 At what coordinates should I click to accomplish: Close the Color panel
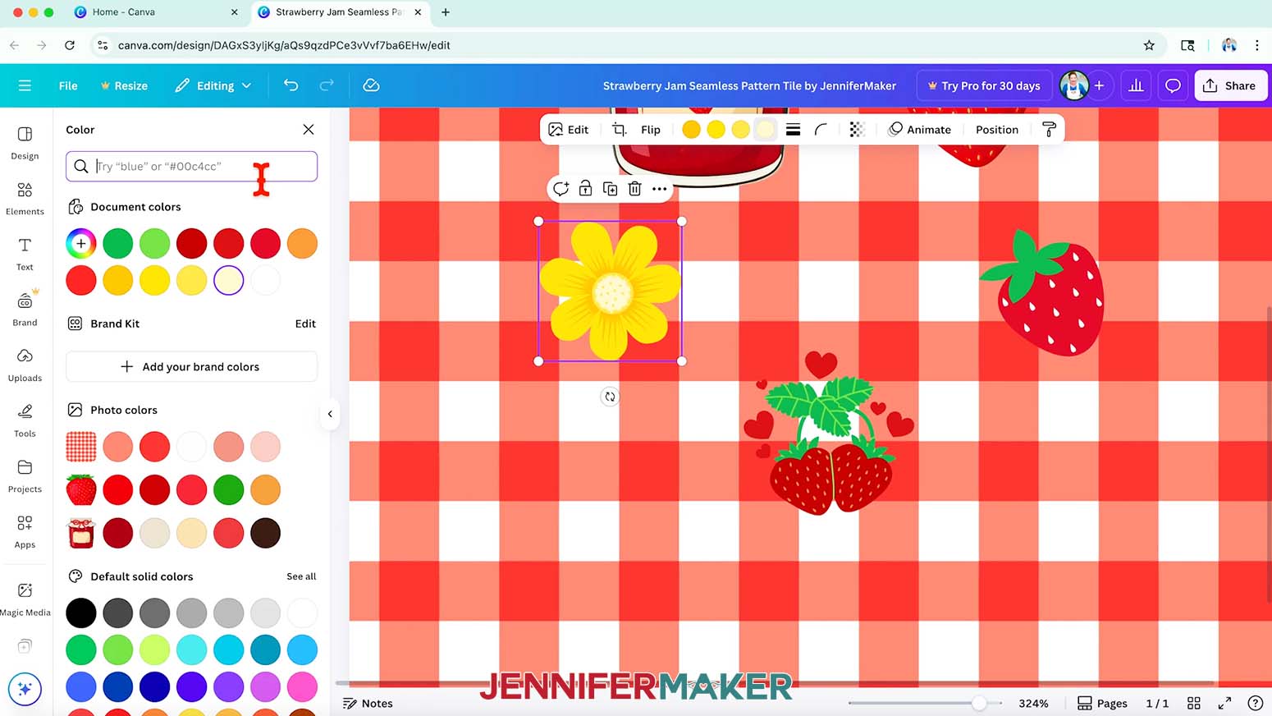coord(309,130)
